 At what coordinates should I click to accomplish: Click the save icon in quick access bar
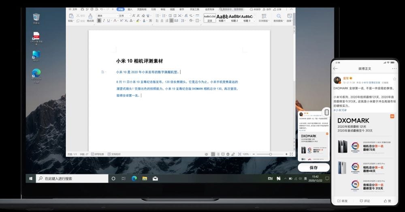[82, 9]
